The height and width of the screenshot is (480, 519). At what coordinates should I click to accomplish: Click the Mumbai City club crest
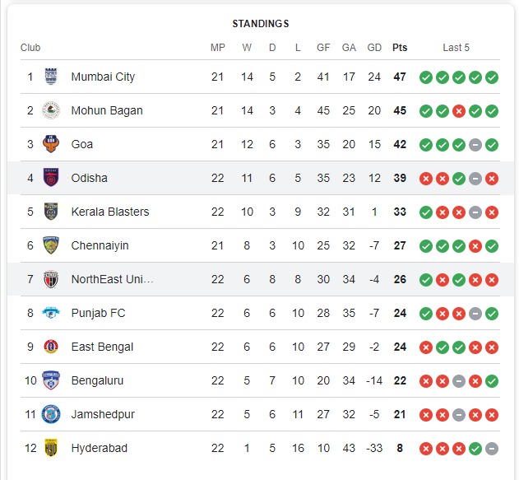(x=51, y=77)
